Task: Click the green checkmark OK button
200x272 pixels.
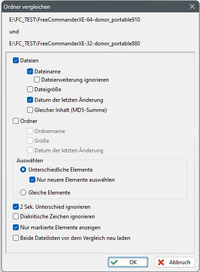Action: click(x=128, y=262)
